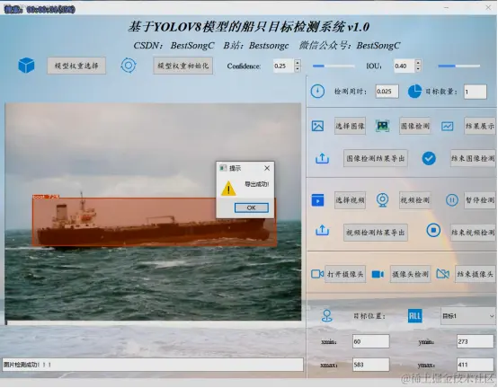The image size is (498, 388).
Task: Adjust the IOU slider
Action: pos(459,66)
